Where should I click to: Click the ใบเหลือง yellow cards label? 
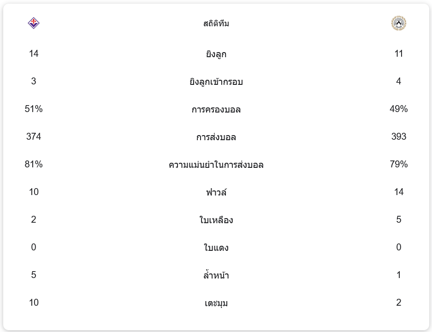point(216,220)
